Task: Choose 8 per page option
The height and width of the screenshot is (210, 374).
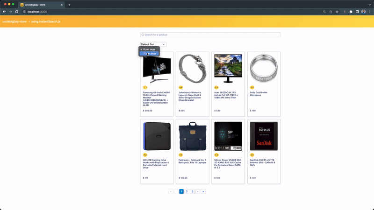Action: 149,49
